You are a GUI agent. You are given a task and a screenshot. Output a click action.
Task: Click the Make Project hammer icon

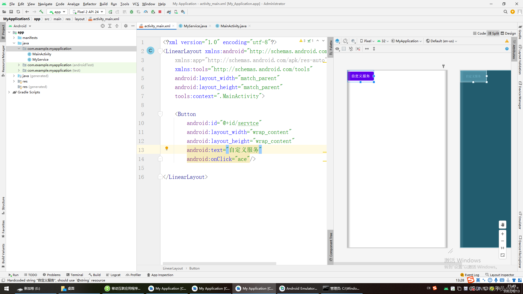coord(41,12)
